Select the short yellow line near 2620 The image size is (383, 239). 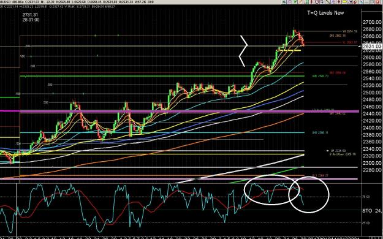pos(289,50)
